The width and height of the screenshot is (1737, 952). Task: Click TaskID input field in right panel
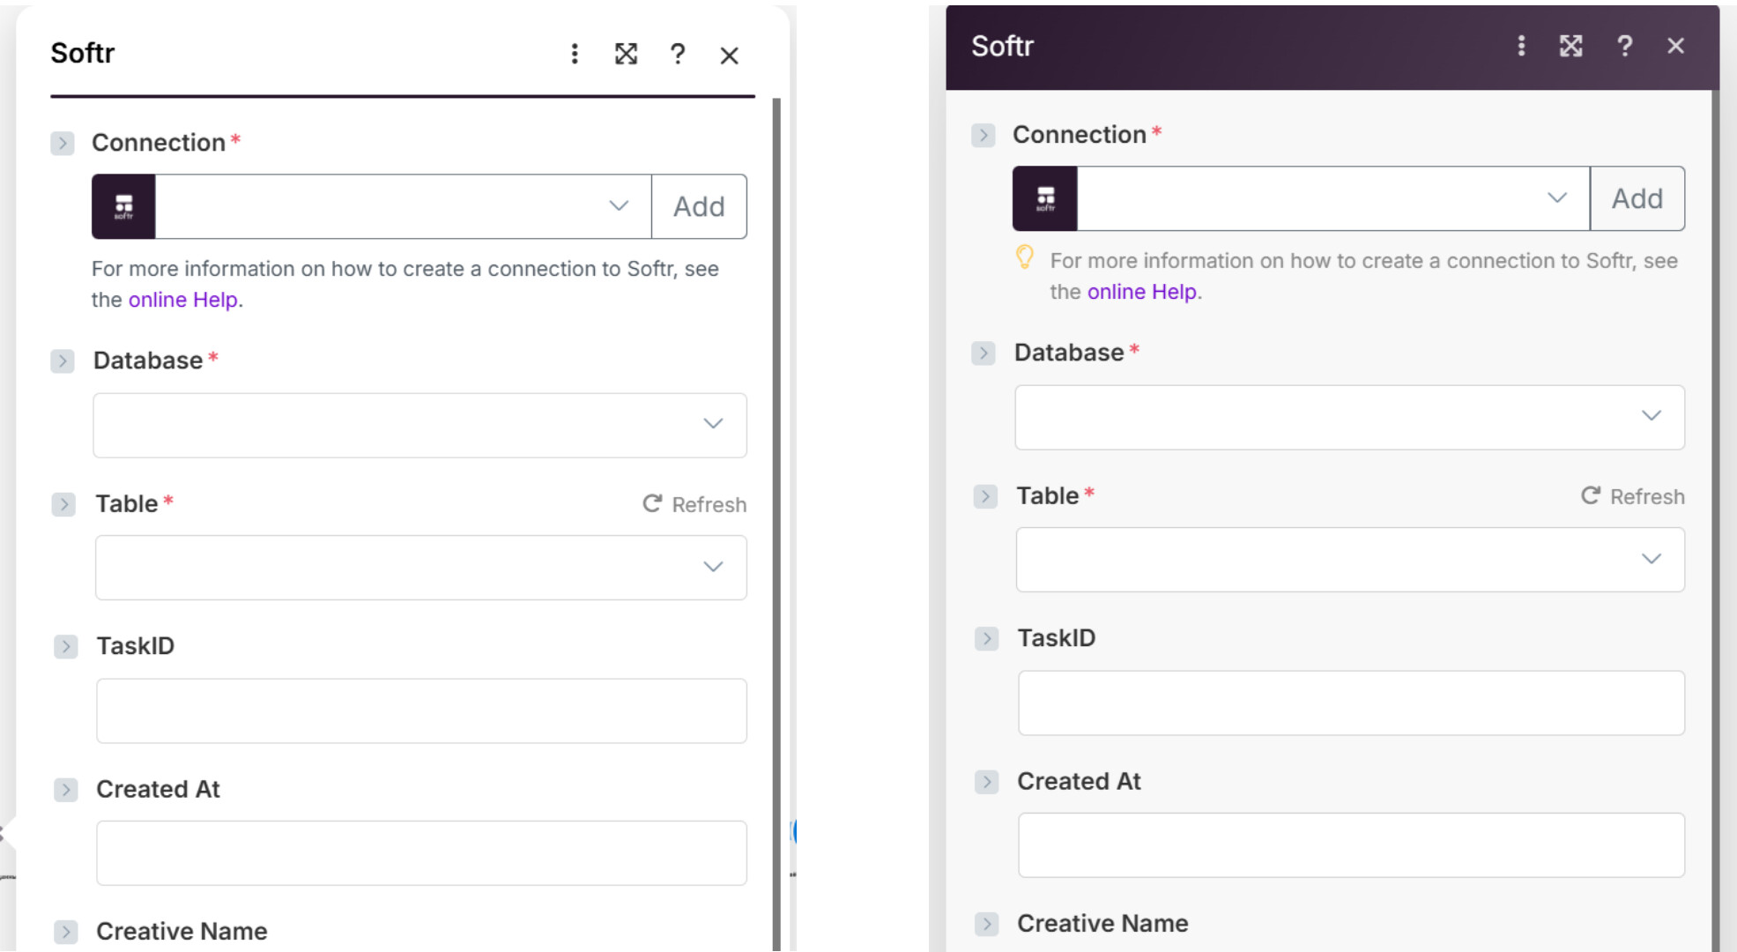(x=1350, y=703)
